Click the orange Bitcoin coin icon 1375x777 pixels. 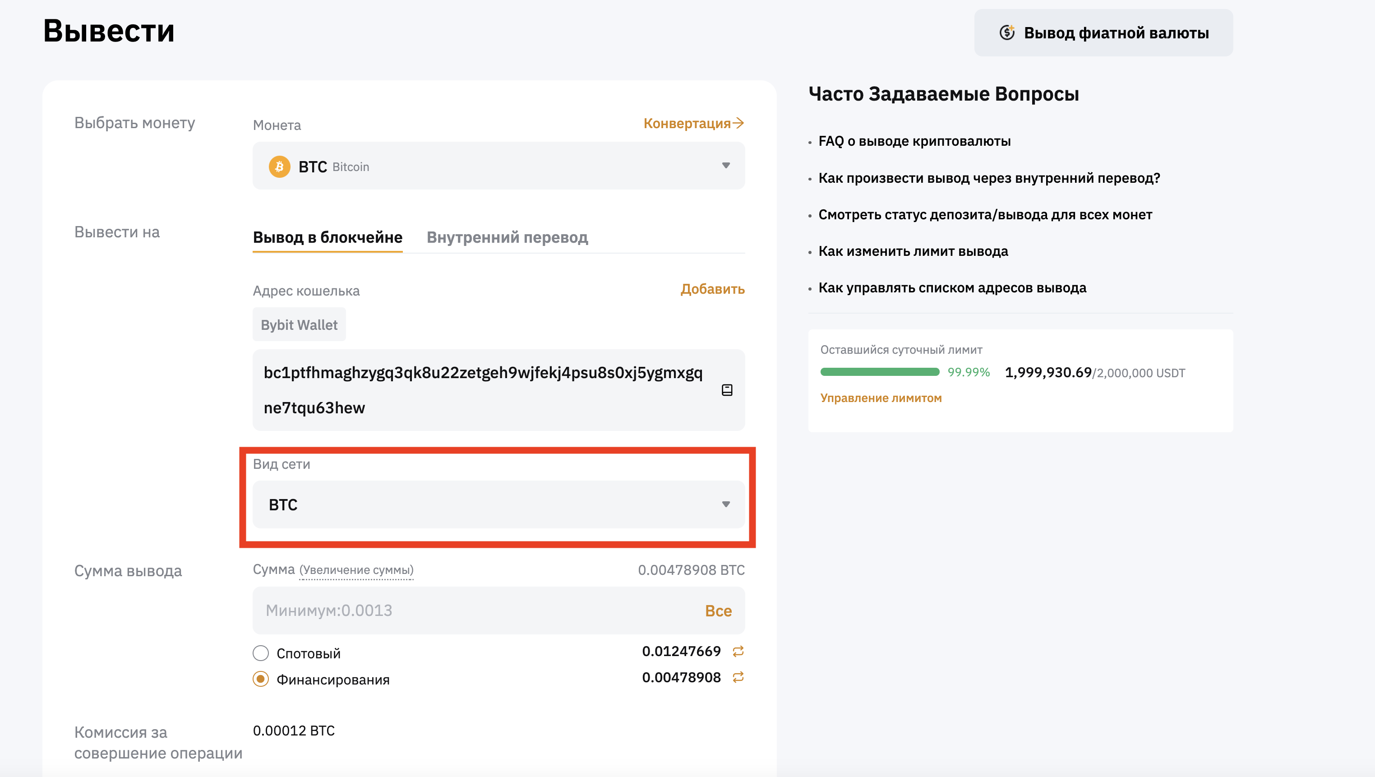[x=279, y=166]
